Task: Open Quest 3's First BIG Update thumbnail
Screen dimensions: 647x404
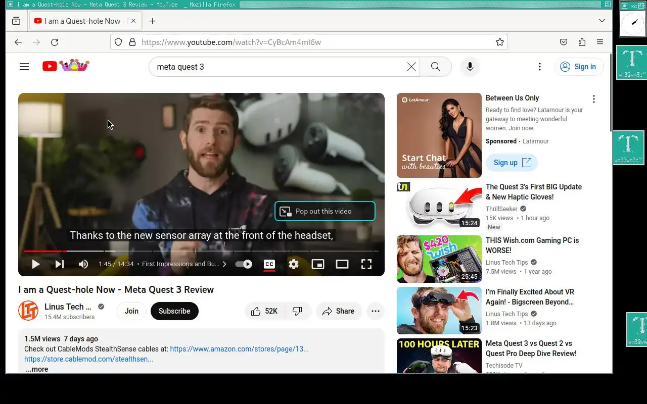Action: pos(439,206)
